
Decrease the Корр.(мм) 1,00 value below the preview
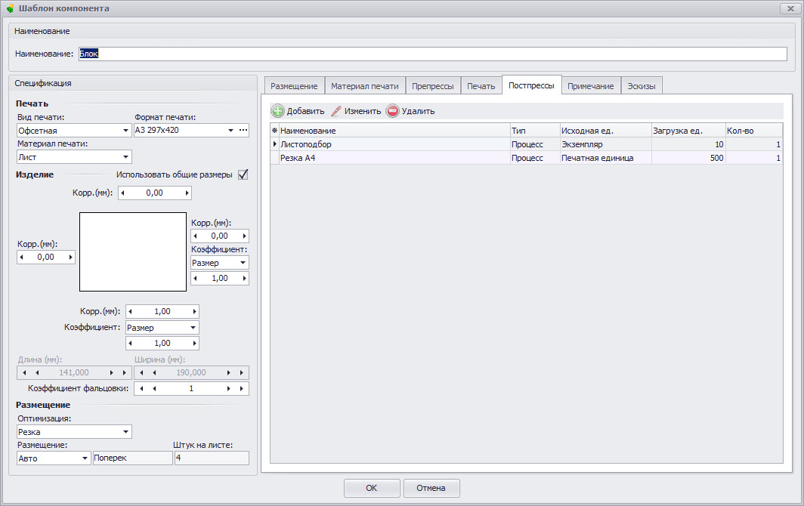click(x=130, y=311)
